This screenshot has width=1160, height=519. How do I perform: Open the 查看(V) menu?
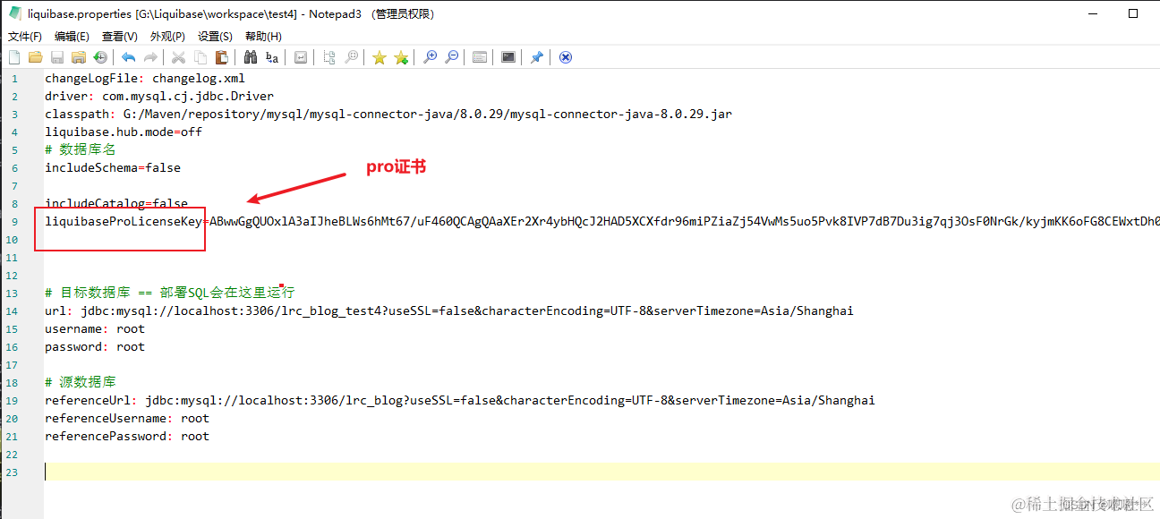tap(120, 37)
